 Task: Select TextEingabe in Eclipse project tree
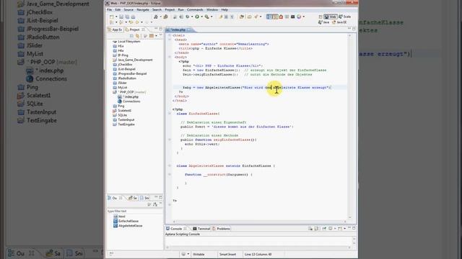point(123,124)
